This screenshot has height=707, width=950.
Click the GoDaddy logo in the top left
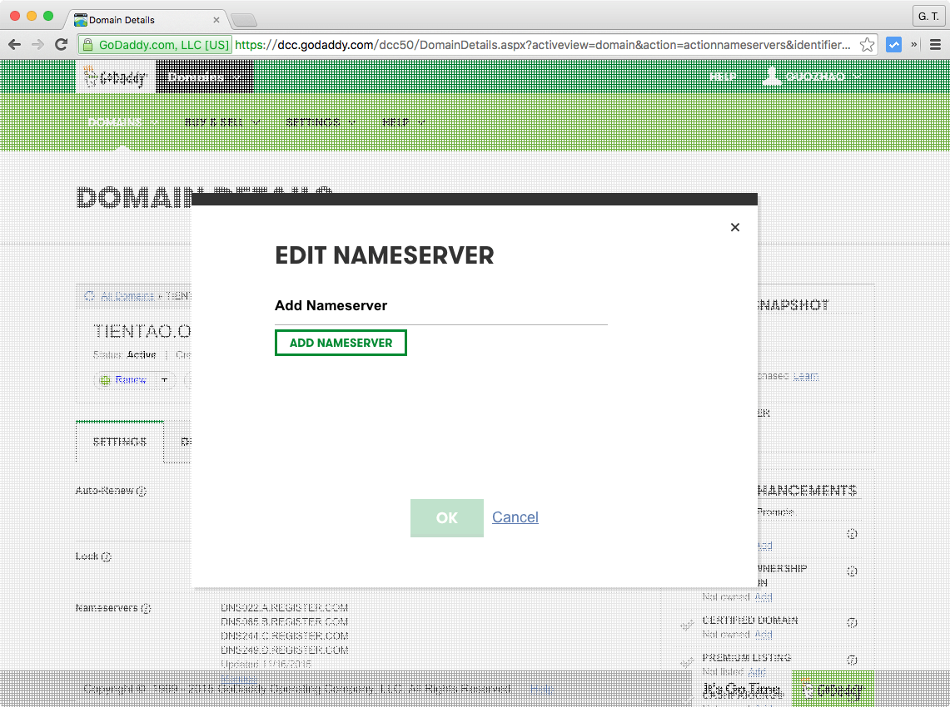click(x=115, y=77)
